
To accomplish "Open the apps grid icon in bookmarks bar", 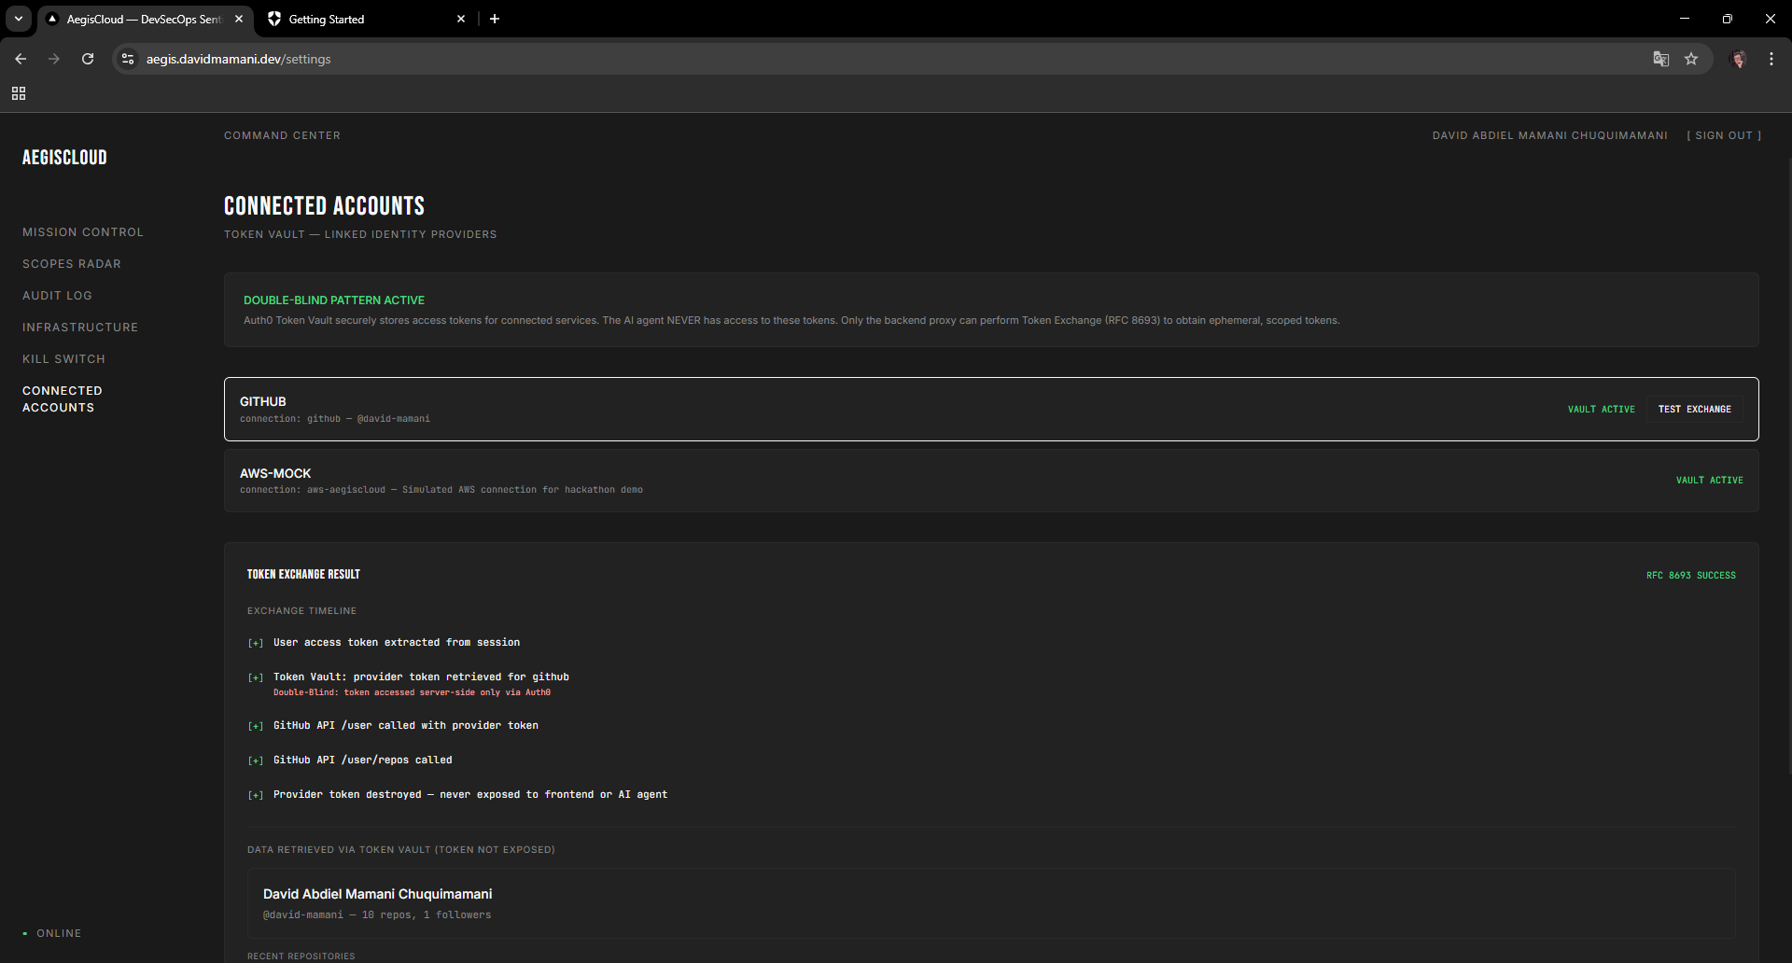I will tap(19, 93).
